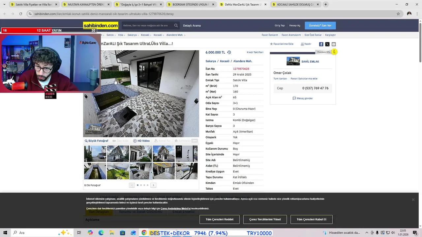This screenshot has height=237, width=422.
Task: Click Favori Satıcılarıma ekle link
Action: (304, 79)
